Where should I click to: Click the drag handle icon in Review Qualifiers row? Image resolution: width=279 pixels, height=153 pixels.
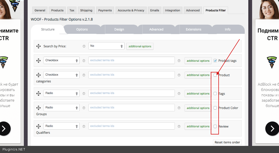38,126
